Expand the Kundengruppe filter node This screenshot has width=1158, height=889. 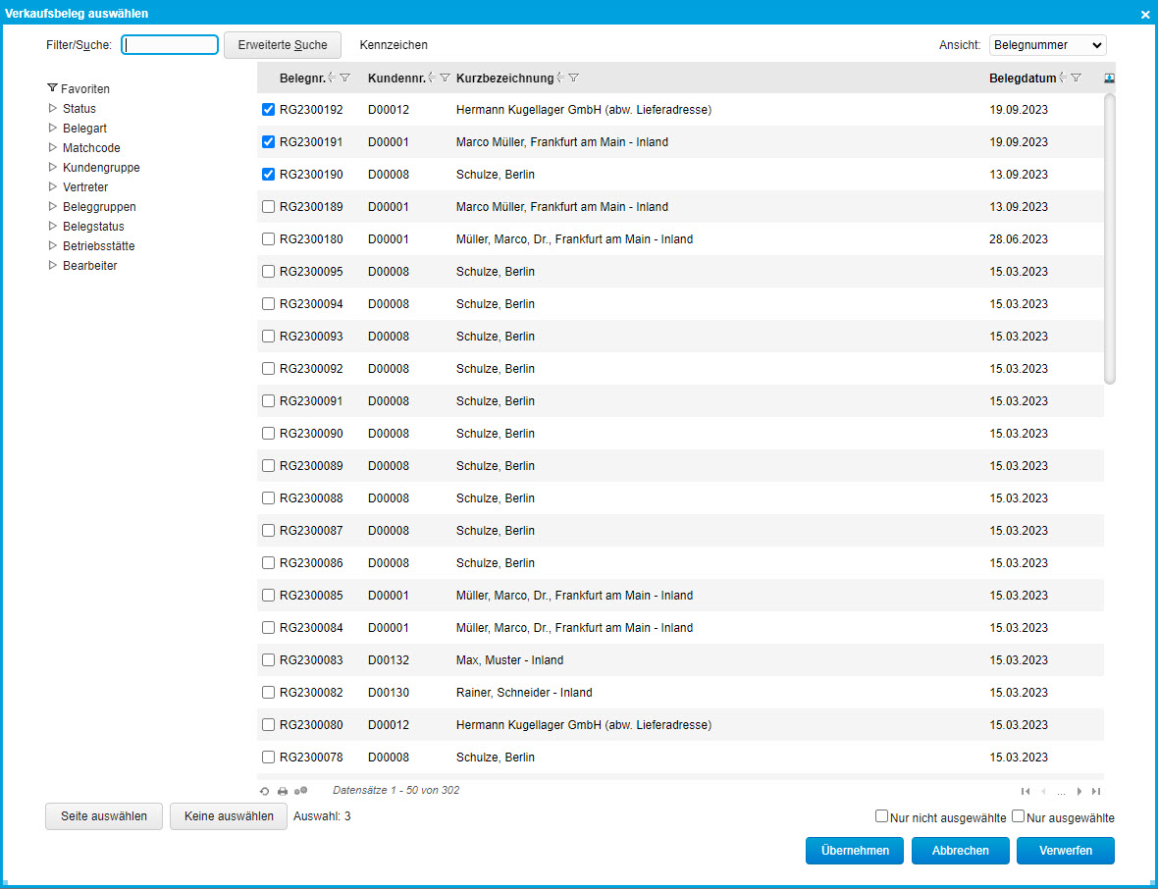[53, 168]
